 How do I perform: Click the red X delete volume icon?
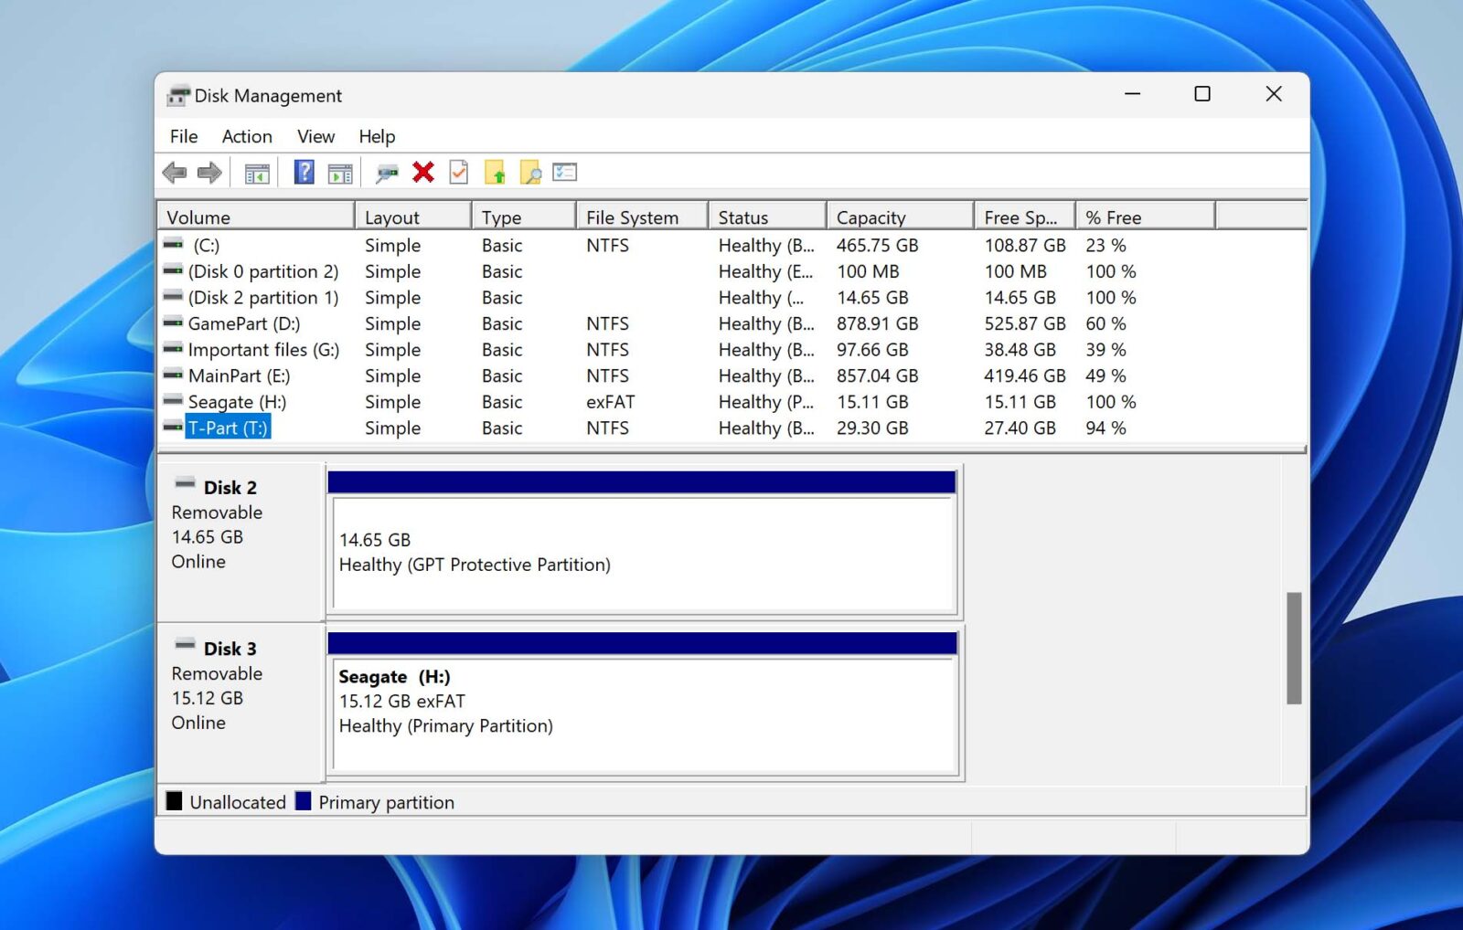(x=422, y=172)
